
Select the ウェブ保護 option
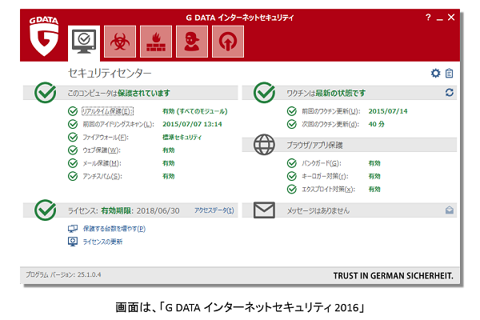coord(101,150)
